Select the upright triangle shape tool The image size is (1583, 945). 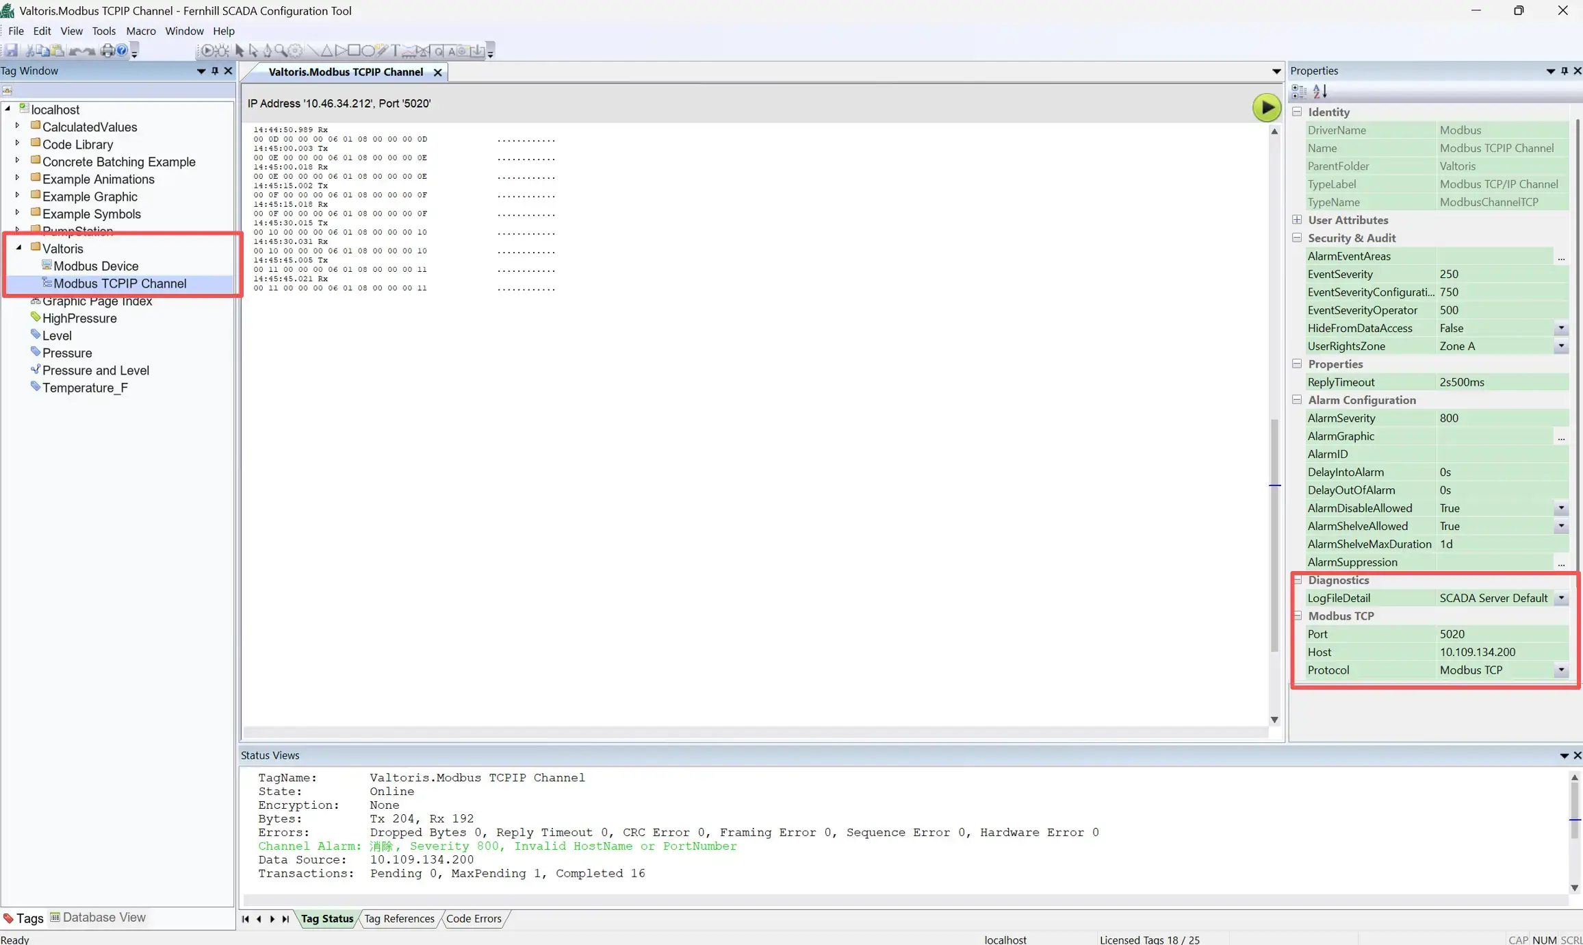coord(326,51)
